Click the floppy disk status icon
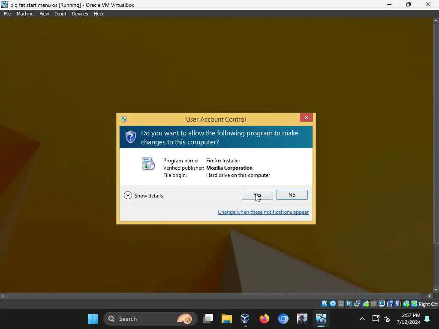Screen dimensions: 439x329 pyautogui.click(x=341, y=304)
